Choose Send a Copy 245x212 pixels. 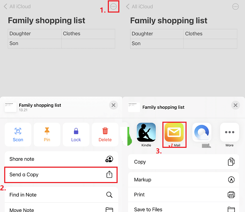pos(61,175)
